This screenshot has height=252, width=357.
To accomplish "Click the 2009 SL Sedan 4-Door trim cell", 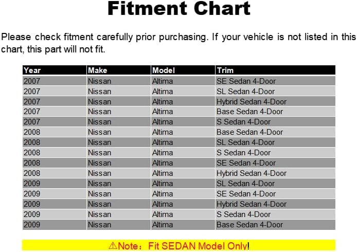I will (x=275, y=184).
